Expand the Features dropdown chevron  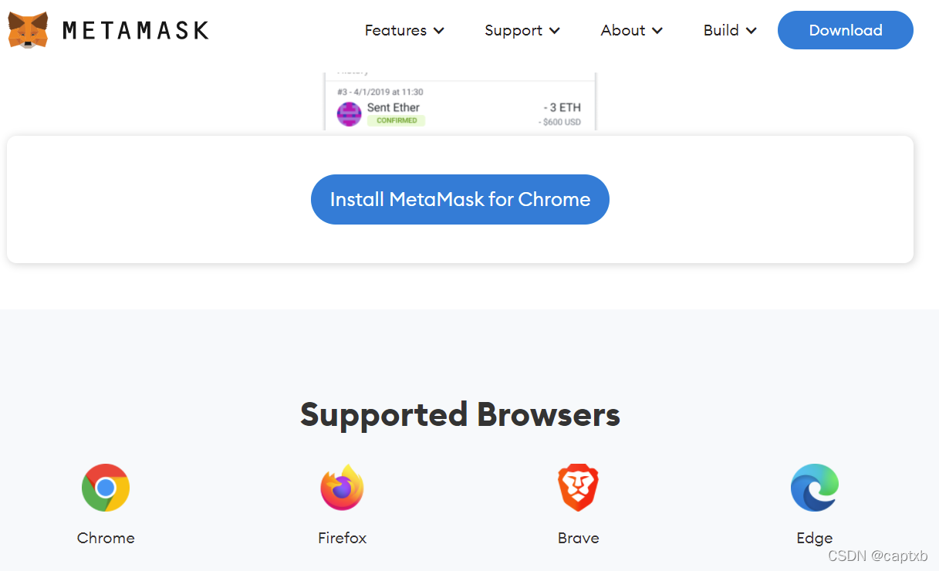pos(438,31)
